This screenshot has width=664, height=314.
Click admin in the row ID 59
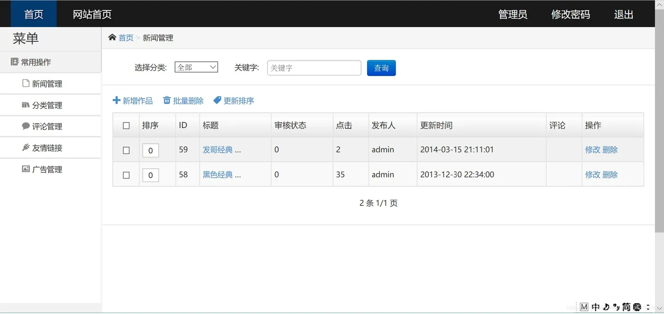383,150
